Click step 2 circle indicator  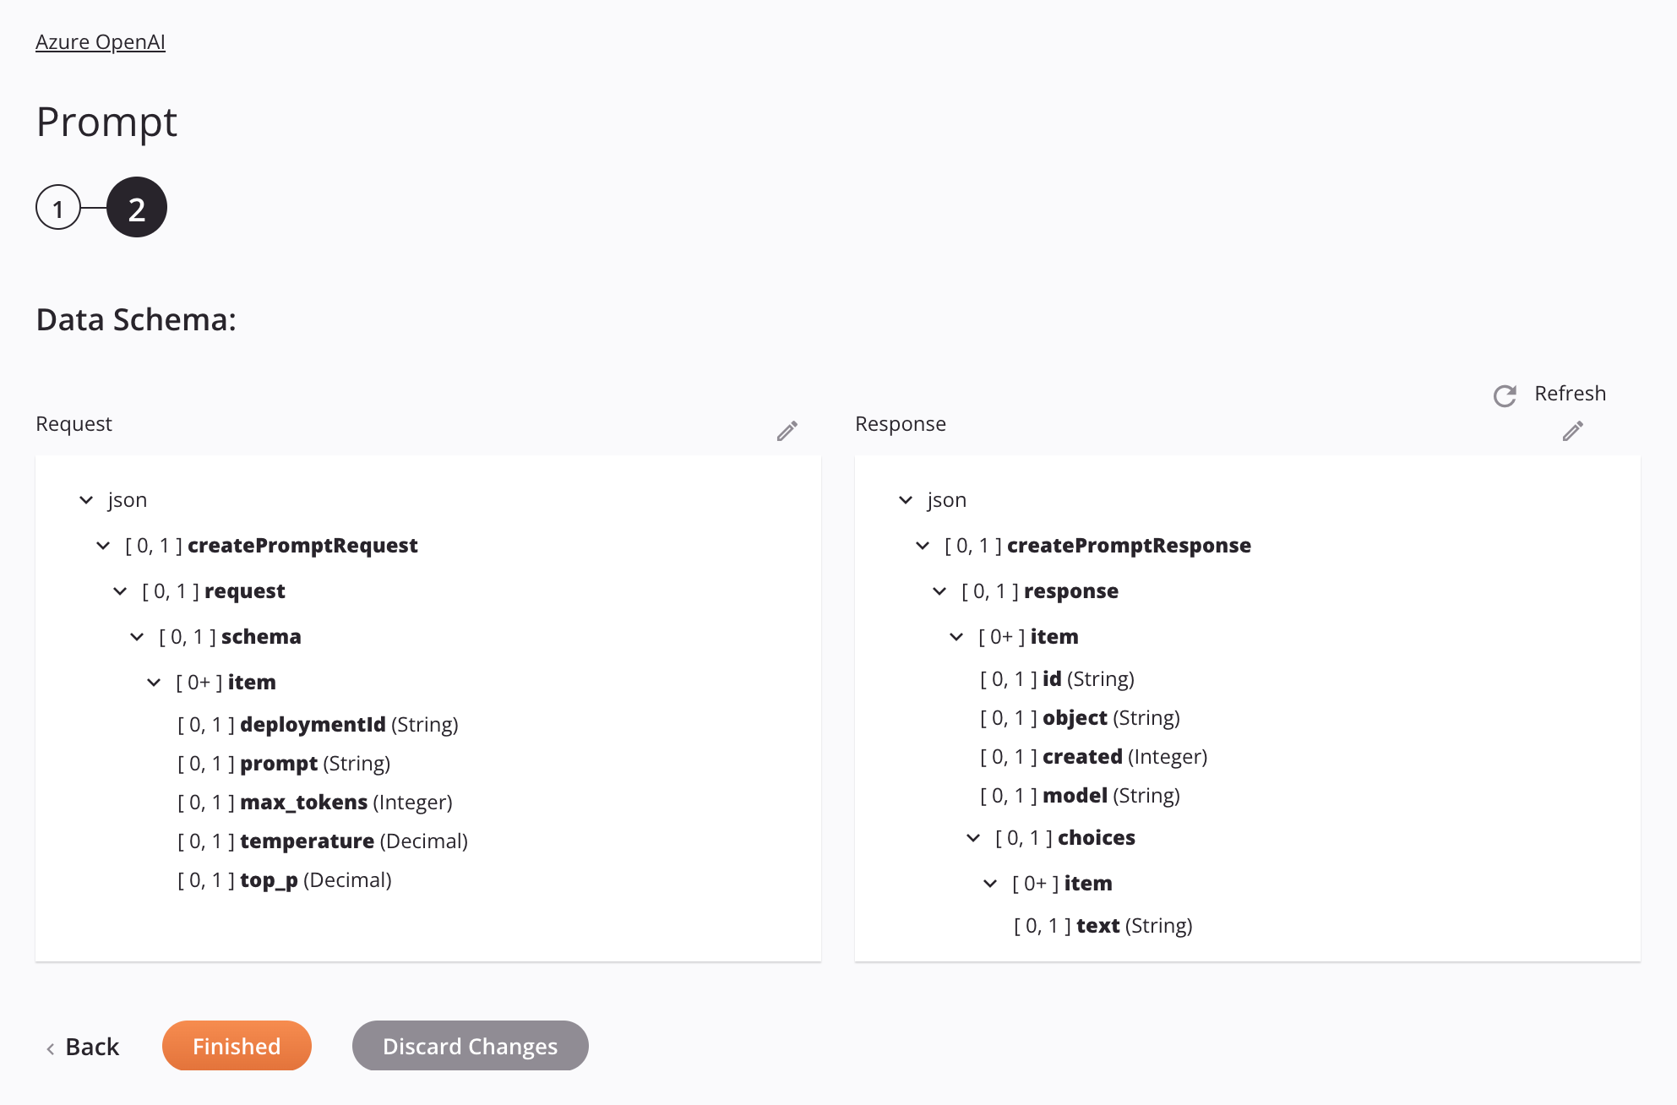click(x=136, y=207)
